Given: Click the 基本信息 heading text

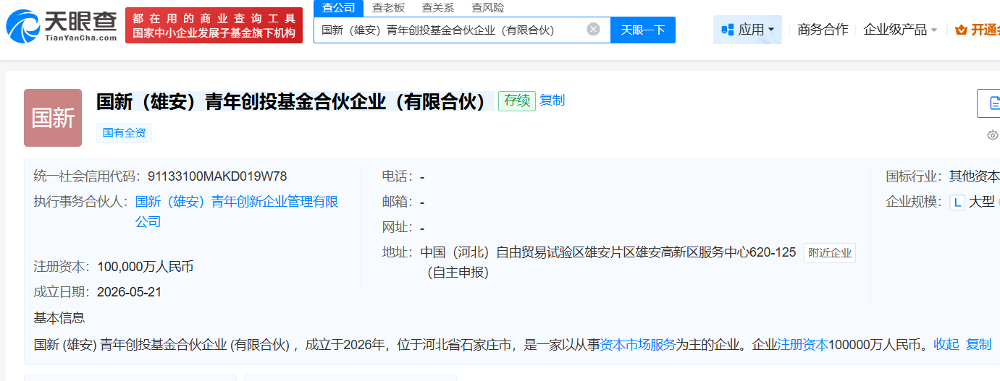Looking at the screenshot, I should pos(59,317).
